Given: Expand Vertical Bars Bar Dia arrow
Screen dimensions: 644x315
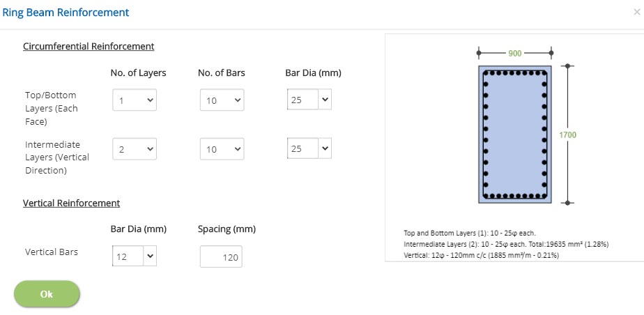Looking at the screenshot, I should point(149,256).
